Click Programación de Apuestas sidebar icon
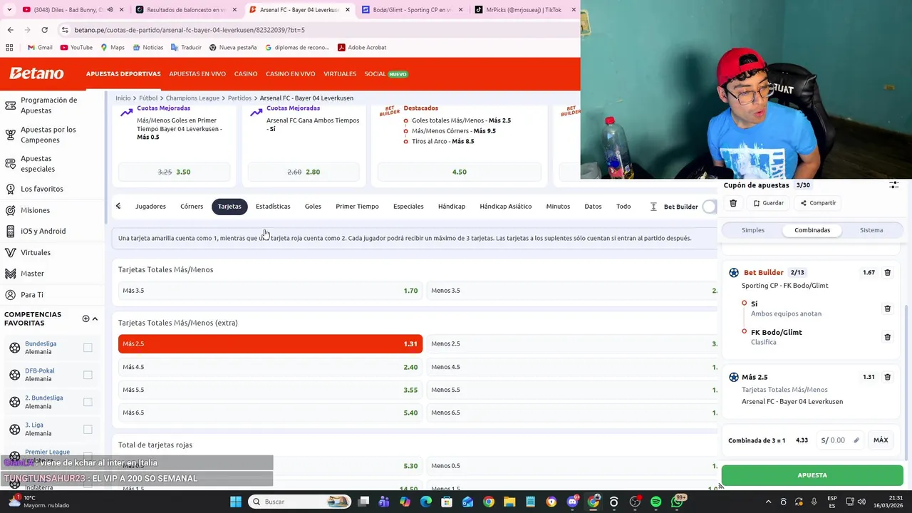Image resolution: width=912 pixels, height=513 pixels. pos(11,105)
